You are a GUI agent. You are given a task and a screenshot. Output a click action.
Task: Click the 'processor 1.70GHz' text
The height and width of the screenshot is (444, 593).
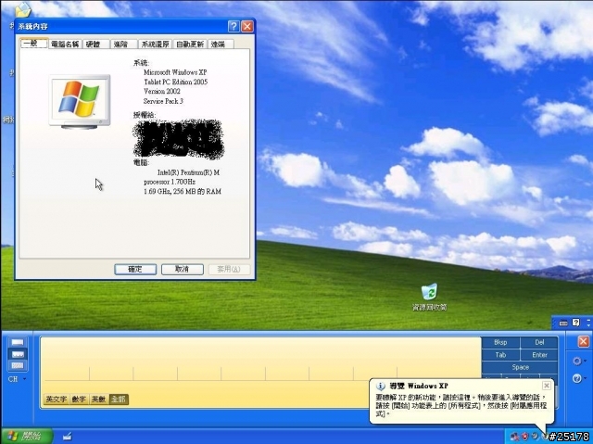coord(170,182)
